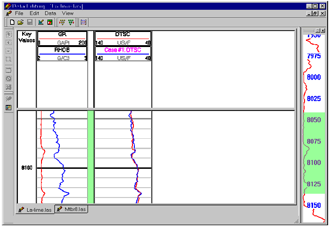Click the chart edit icon in toolbar
This screenshot has width=330, height=229.
41,22
